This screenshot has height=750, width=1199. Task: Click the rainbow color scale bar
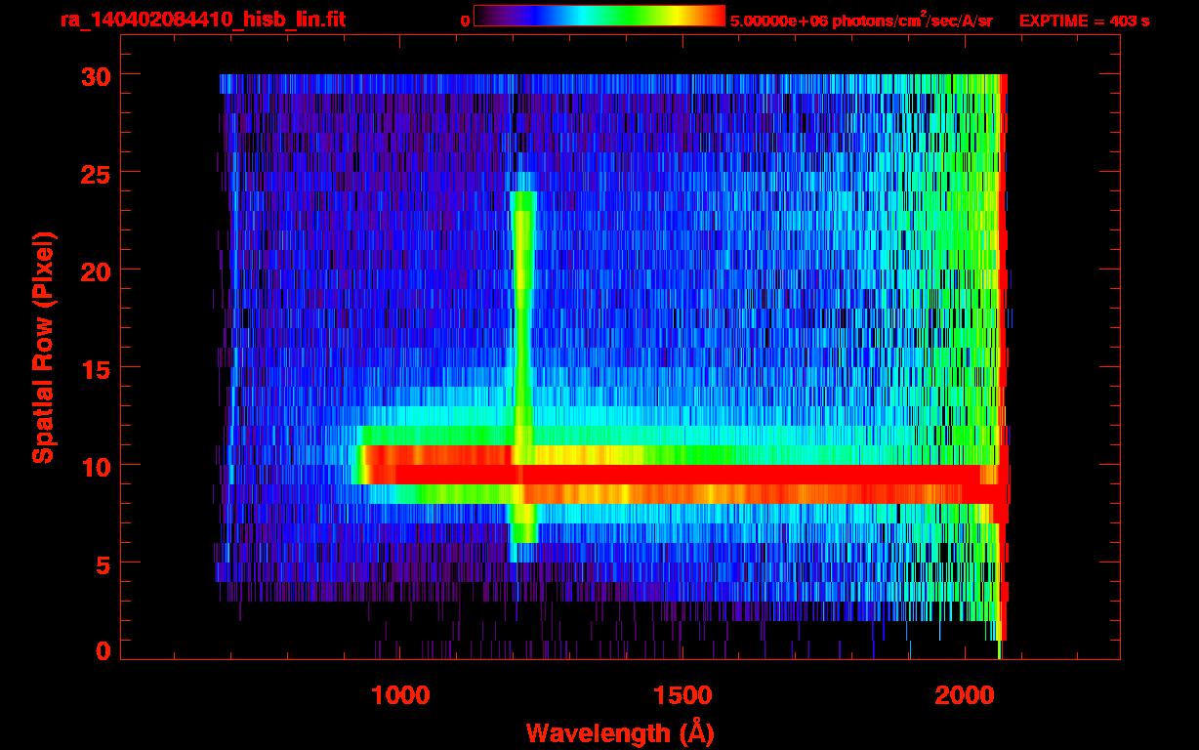(599, 16)
